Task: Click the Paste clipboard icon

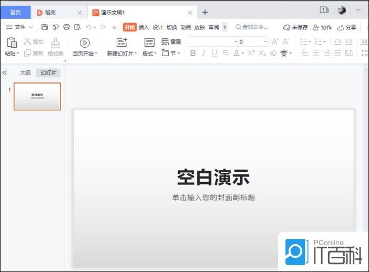Action: [12, 43]
